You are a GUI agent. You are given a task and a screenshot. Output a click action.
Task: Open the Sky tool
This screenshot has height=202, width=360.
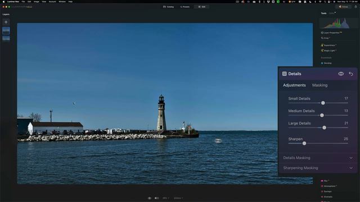[x=325, y=181]
